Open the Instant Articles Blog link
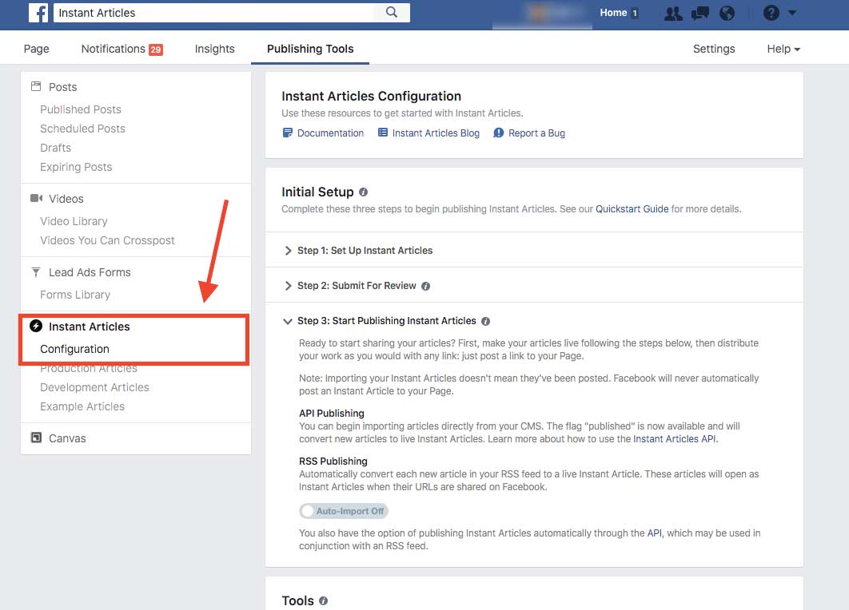Viewport: 849px width, 610px height. (436, 133)
